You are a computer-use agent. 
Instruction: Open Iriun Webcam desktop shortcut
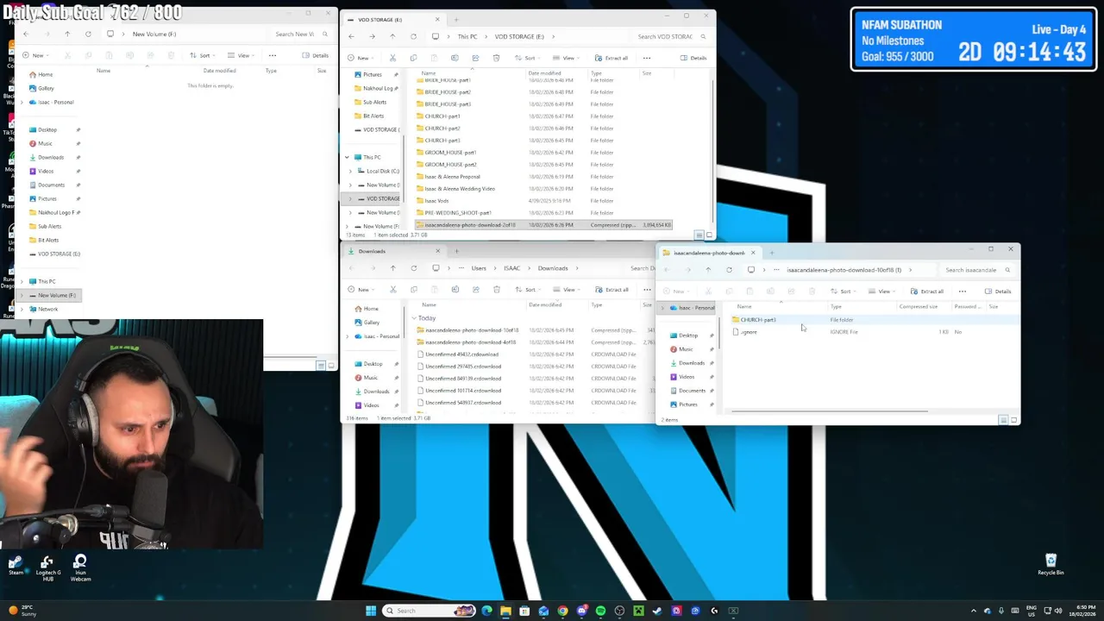click(80, 568)
